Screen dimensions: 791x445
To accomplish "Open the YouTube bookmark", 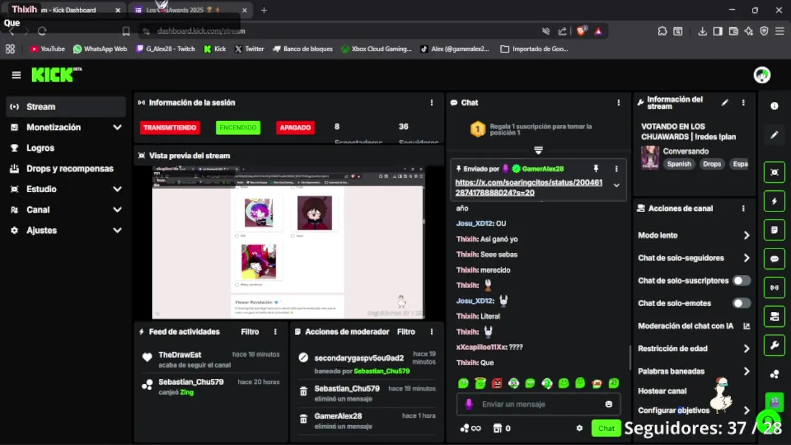I will coord(48,49).
